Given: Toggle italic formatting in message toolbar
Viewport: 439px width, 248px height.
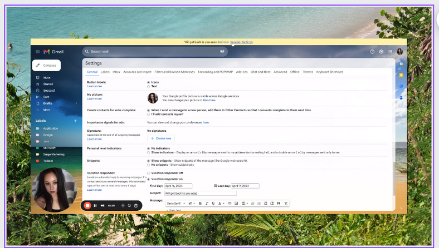Looking at the screenshot, I should pos(207,204).
